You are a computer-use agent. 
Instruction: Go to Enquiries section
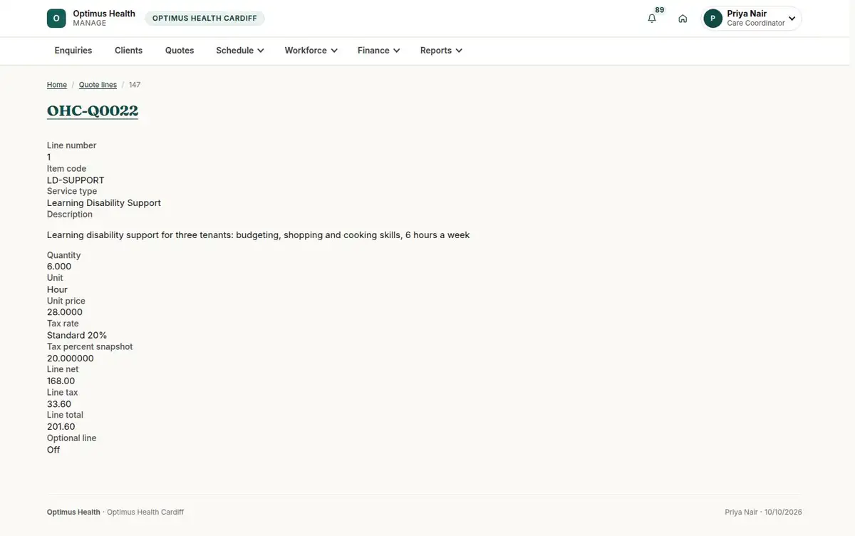73,51
